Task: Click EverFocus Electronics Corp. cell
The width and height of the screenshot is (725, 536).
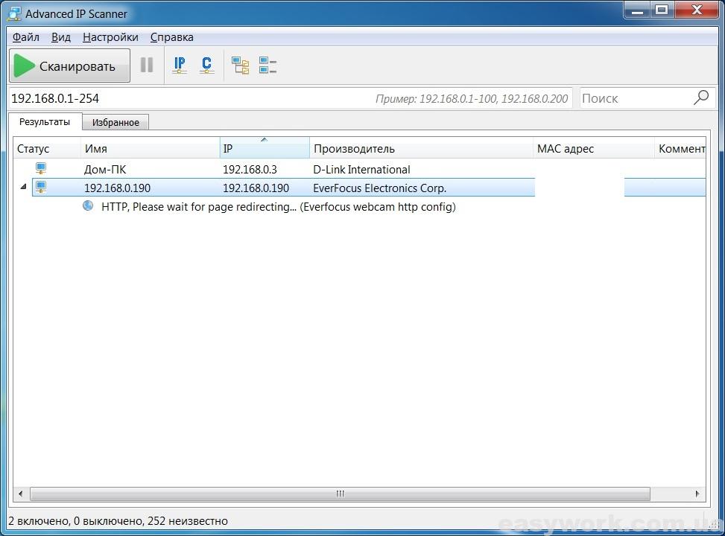Action: tap(379, 188)
